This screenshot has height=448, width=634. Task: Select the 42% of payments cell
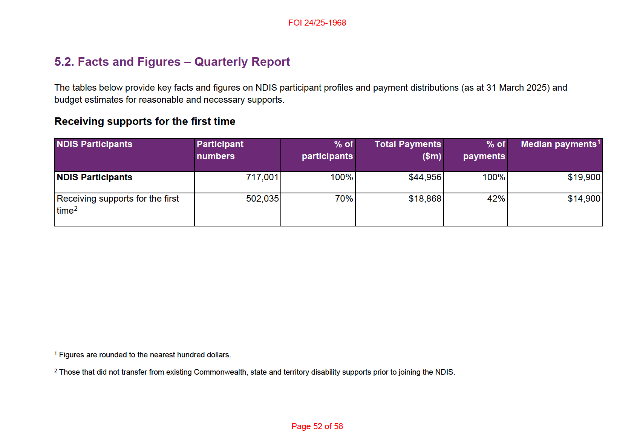click(475, 210)
